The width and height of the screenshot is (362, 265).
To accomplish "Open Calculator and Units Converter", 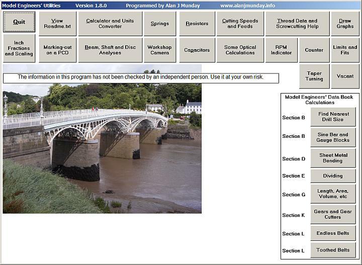I will (110, 24).
